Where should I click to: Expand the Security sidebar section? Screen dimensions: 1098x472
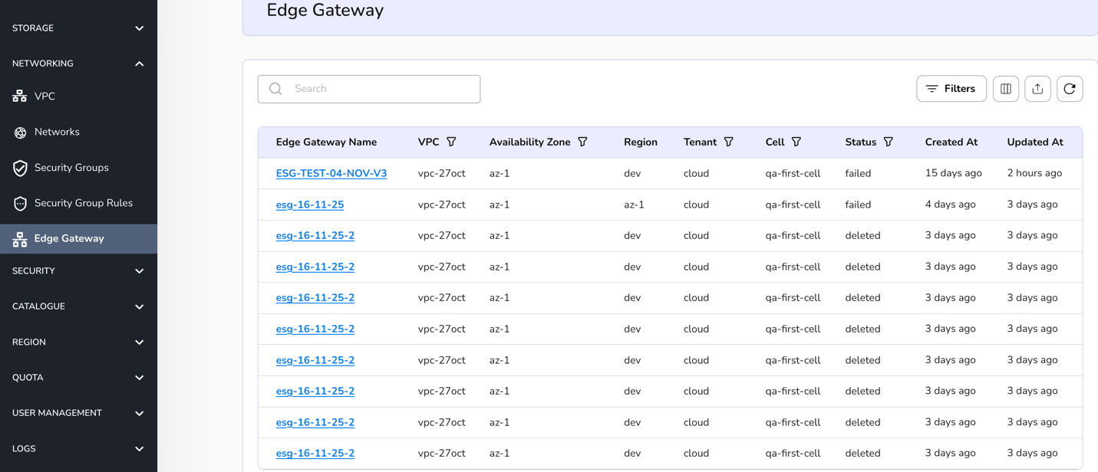click(x=78, y=271)
